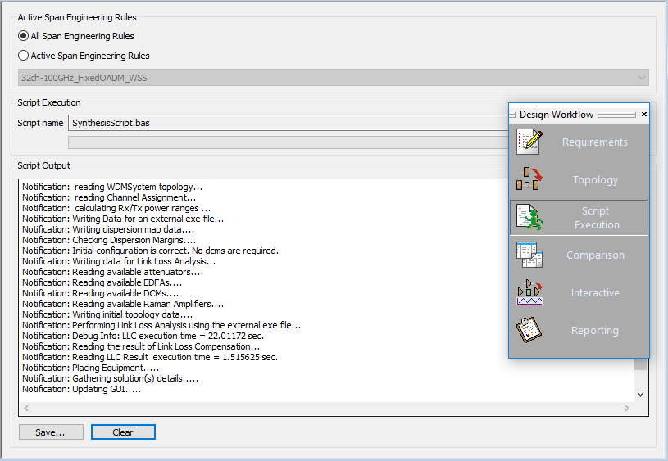The width and height of the screenshot is (668, 461).
Task: Click the vertical scrollbar down arrow
Action: click(640, 395)
